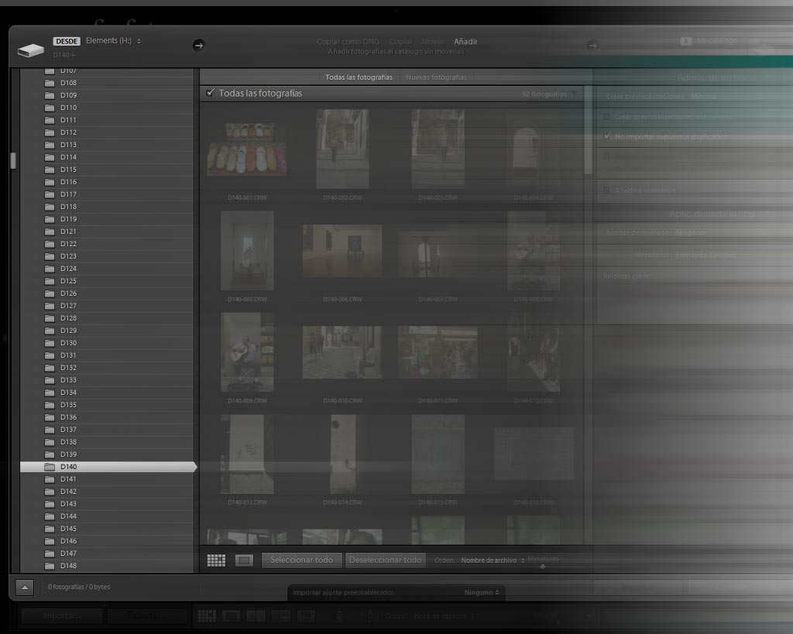Image resolution: width=793 pixels, height=634 pixels.
Task: Open Metadatos Fernando Sánchez dropdown
Action: tap(706, 255)
